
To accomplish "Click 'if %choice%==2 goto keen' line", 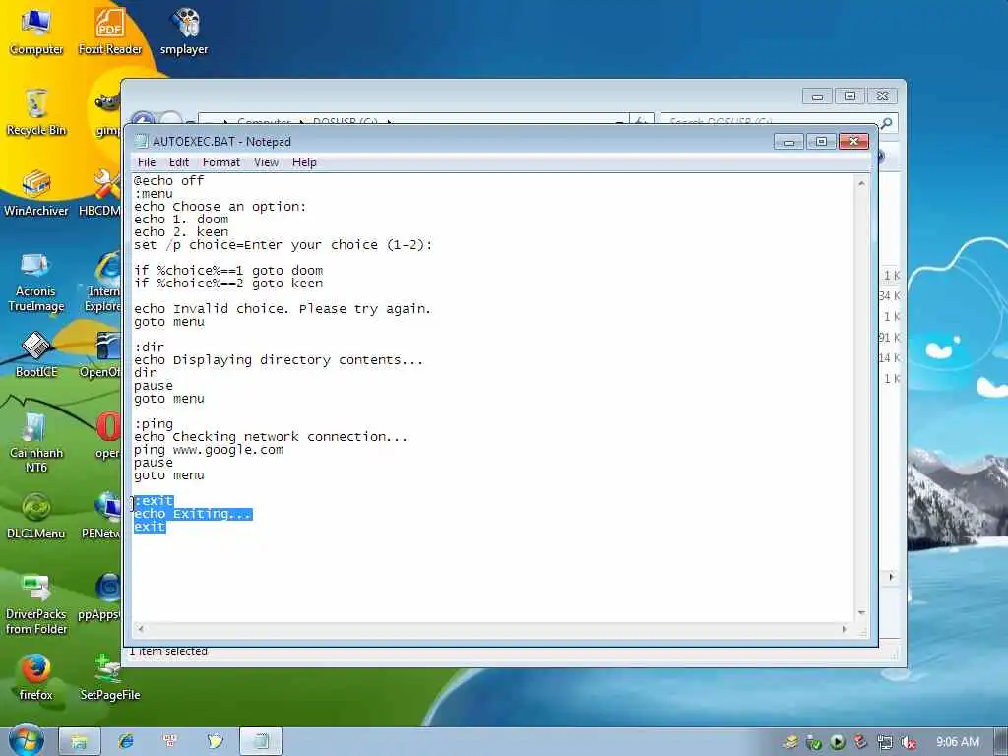I will pyautogui.click(x=228, y=283).
